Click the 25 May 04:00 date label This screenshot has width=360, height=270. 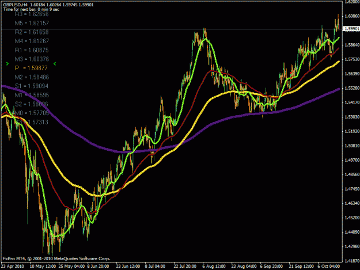(71, 267)
